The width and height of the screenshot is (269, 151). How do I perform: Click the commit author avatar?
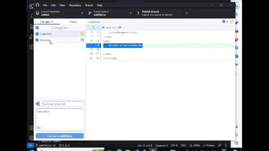(x=38, y=104)
